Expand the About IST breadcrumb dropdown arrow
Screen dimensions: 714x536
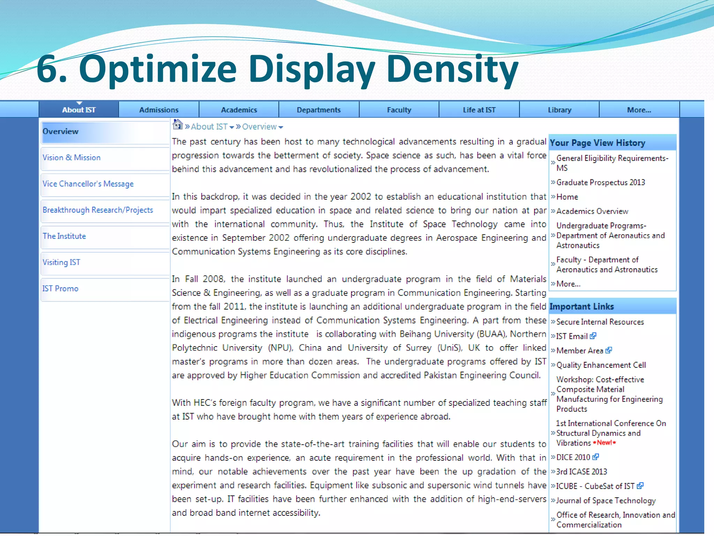232,127
